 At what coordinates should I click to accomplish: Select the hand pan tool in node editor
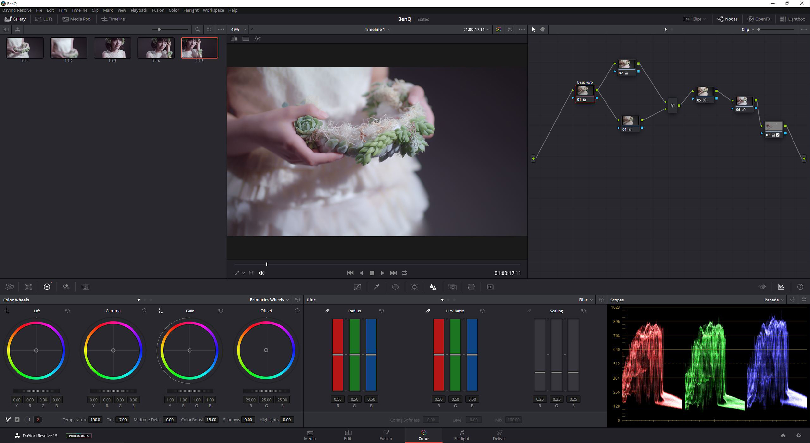[543, 29]
